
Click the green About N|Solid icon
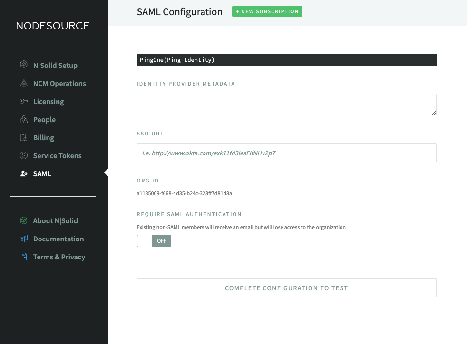(24, 220)
